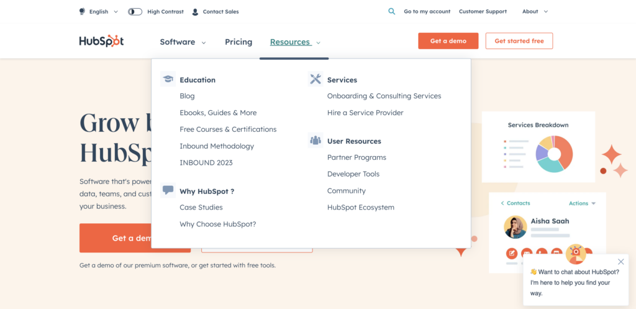The width and height of the screenshot is (636, 309).
Task: Open the Actions dropdown in Contacts card
Action: pos(582,203)
